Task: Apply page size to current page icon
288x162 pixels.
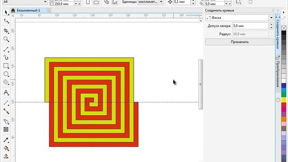Action: click(115, 2)
